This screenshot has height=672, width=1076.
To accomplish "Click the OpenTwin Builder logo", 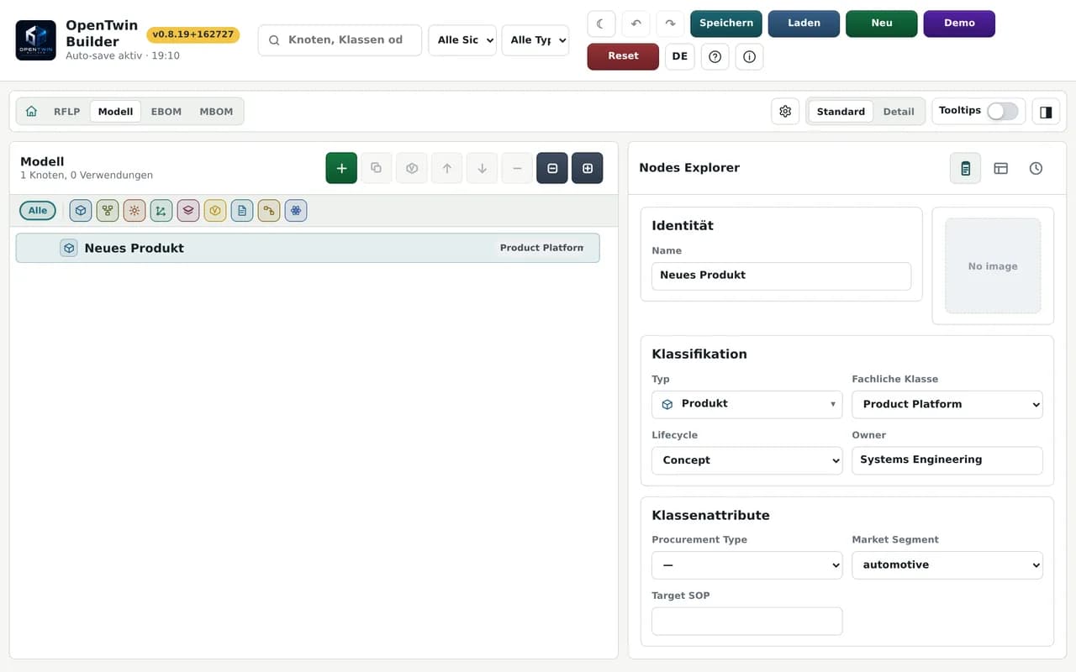I will point(36,40).
